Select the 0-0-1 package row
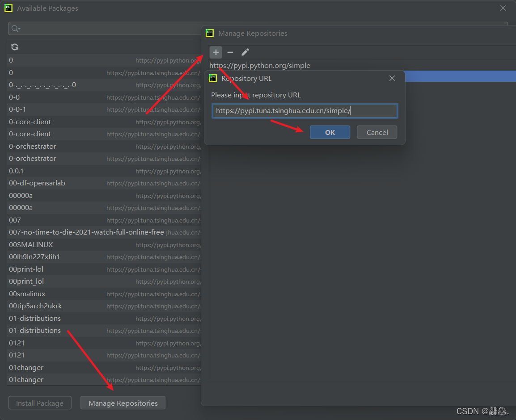Image resolution: width=516 pixels, height=420 pixels. (104, 109)
